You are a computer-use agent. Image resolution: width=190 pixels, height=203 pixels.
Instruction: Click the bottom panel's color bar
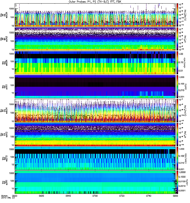tap(177, 182)
